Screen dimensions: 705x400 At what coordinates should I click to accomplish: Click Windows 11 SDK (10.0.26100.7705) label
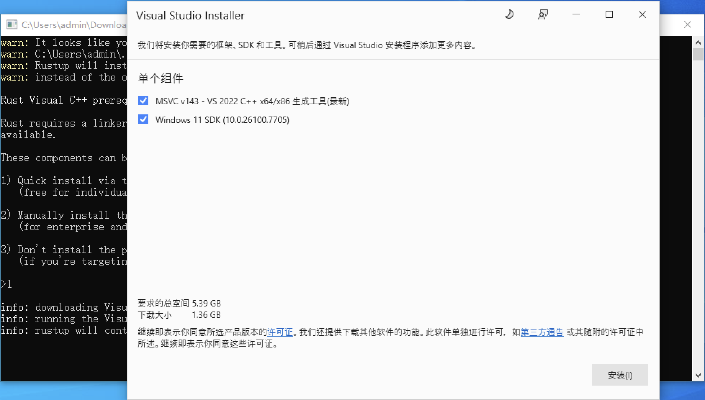click(222, 120)
